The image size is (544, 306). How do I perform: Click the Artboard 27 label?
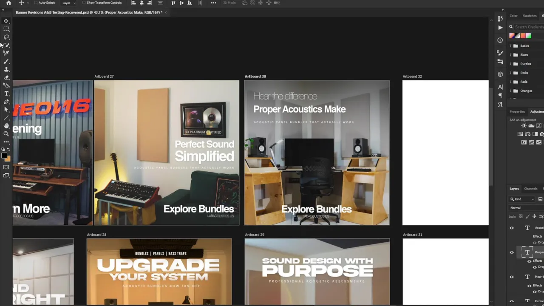104,76
